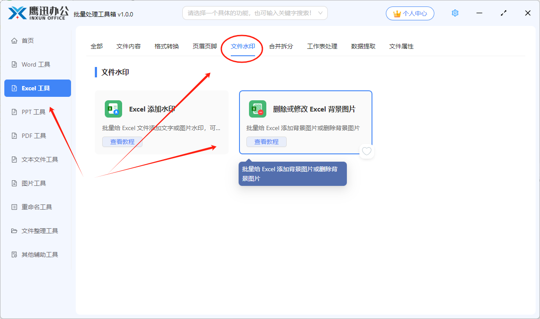Click 查看教程 under 删除或修改 Excel 背景图片

(x=266, y=142)
